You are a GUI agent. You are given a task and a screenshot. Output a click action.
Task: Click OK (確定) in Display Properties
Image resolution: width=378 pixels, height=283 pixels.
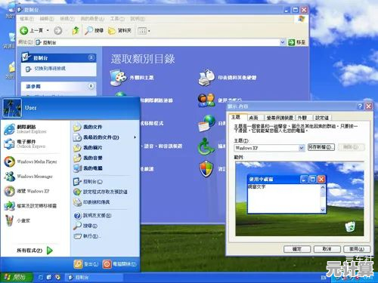(297, 249)
